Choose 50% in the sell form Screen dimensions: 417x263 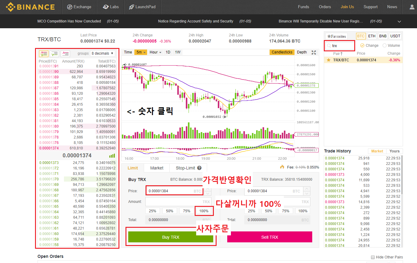click(269, 211)
